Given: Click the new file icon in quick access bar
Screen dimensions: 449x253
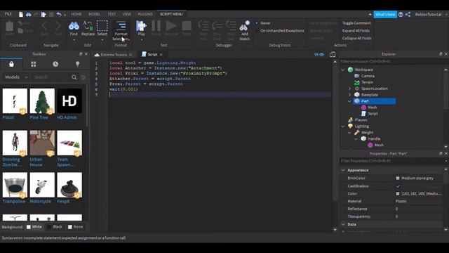Looking at the screenshot, I should tap(21, 14).
